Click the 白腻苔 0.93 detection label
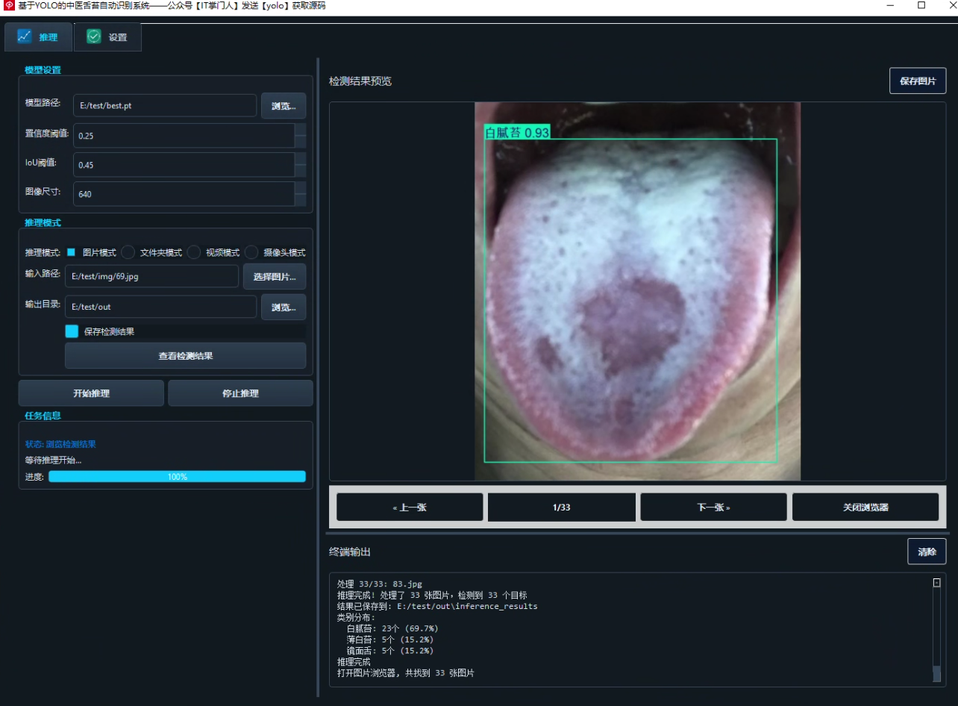 click(517, 132)
